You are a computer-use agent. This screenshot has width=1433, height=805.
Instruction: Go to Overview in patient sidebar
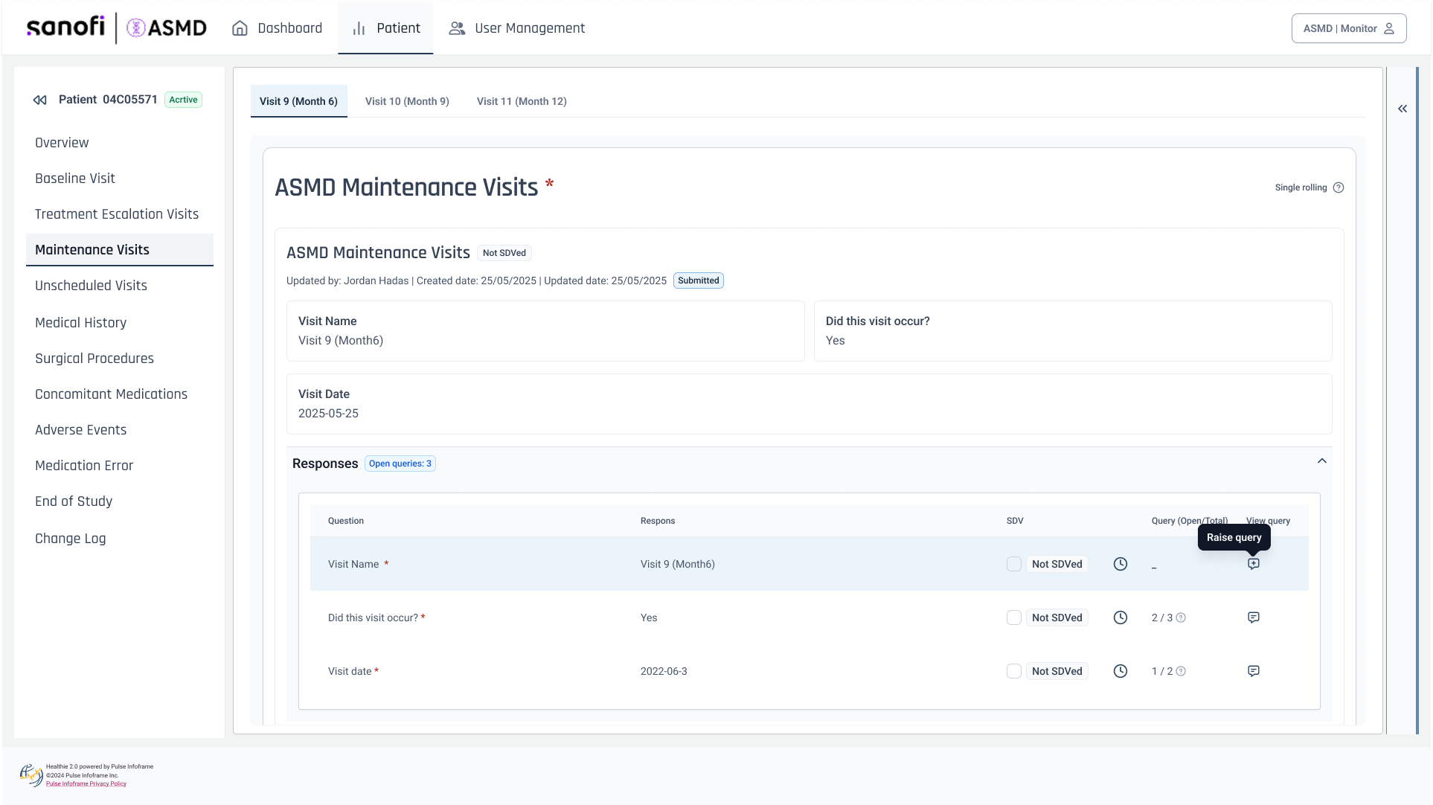[x=62, y=143]
